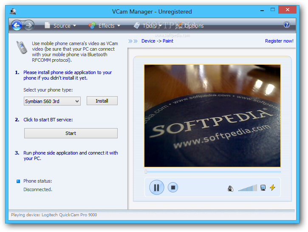Click 'Please install phone side application' step text
This screenshot has width=308, height=232.
[x=68, y=75]
